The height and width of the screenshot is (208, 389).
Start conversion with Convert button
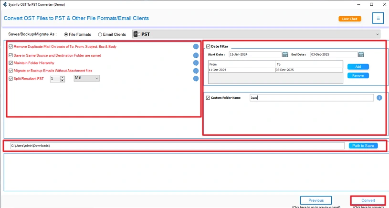(x=368, y=200)
